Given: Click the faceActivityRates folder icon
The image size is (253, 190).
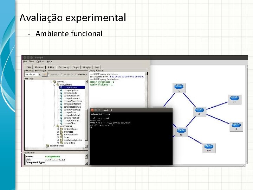Looking at the screenshot, I should tap(61, 140).
